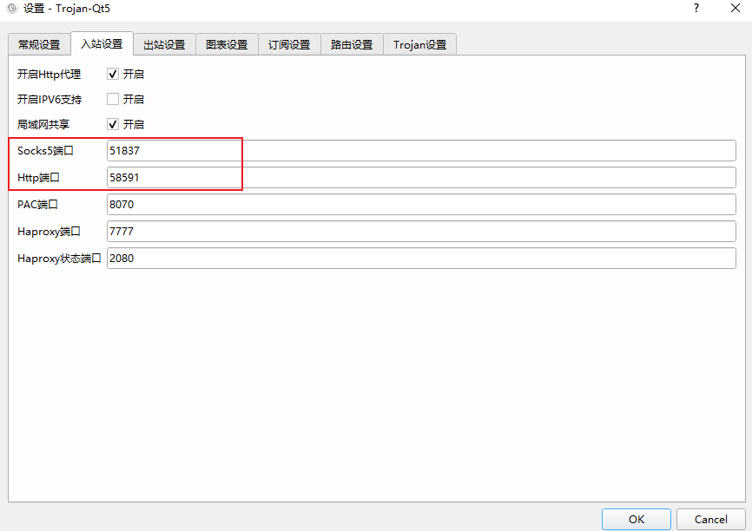Uncheck the 局域网共享 checkbox
Image resolution: width=752 pixels, height=531 pixels.
113,125
